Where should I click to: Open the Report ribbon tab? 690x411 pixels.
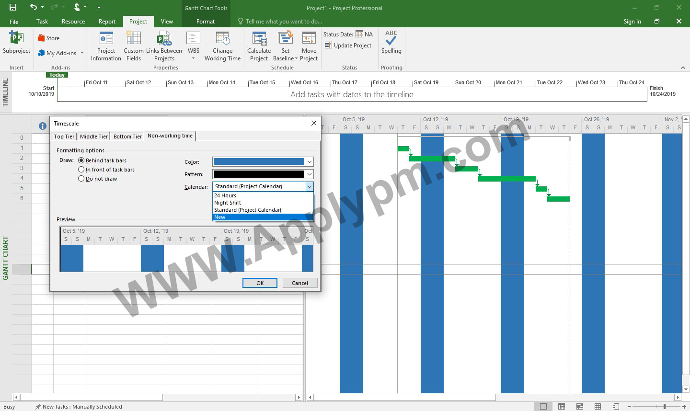pos(107,22)
